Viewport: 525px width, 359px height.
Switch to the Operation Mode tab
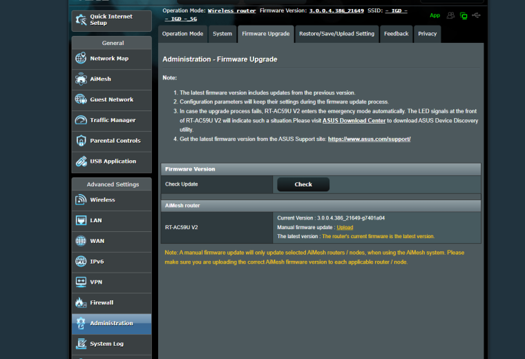point(182,34)
